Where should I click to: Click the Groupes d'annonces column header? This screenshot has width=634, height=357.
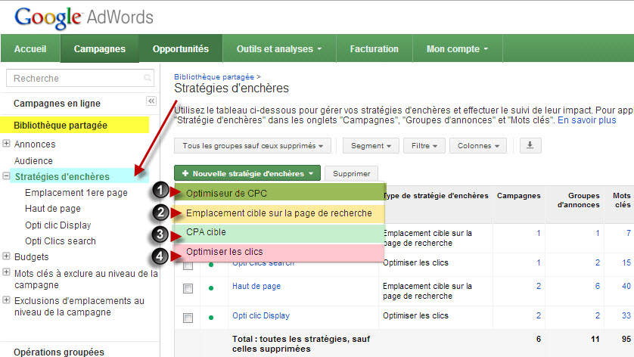pos(578,200)
